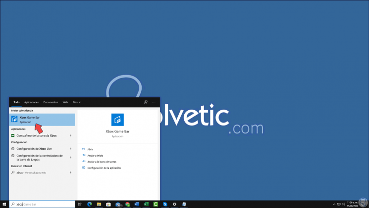The image size is (369, 208).
Task: Click the Xbox Game Bar title in preview pane
Action: (117, 131)
